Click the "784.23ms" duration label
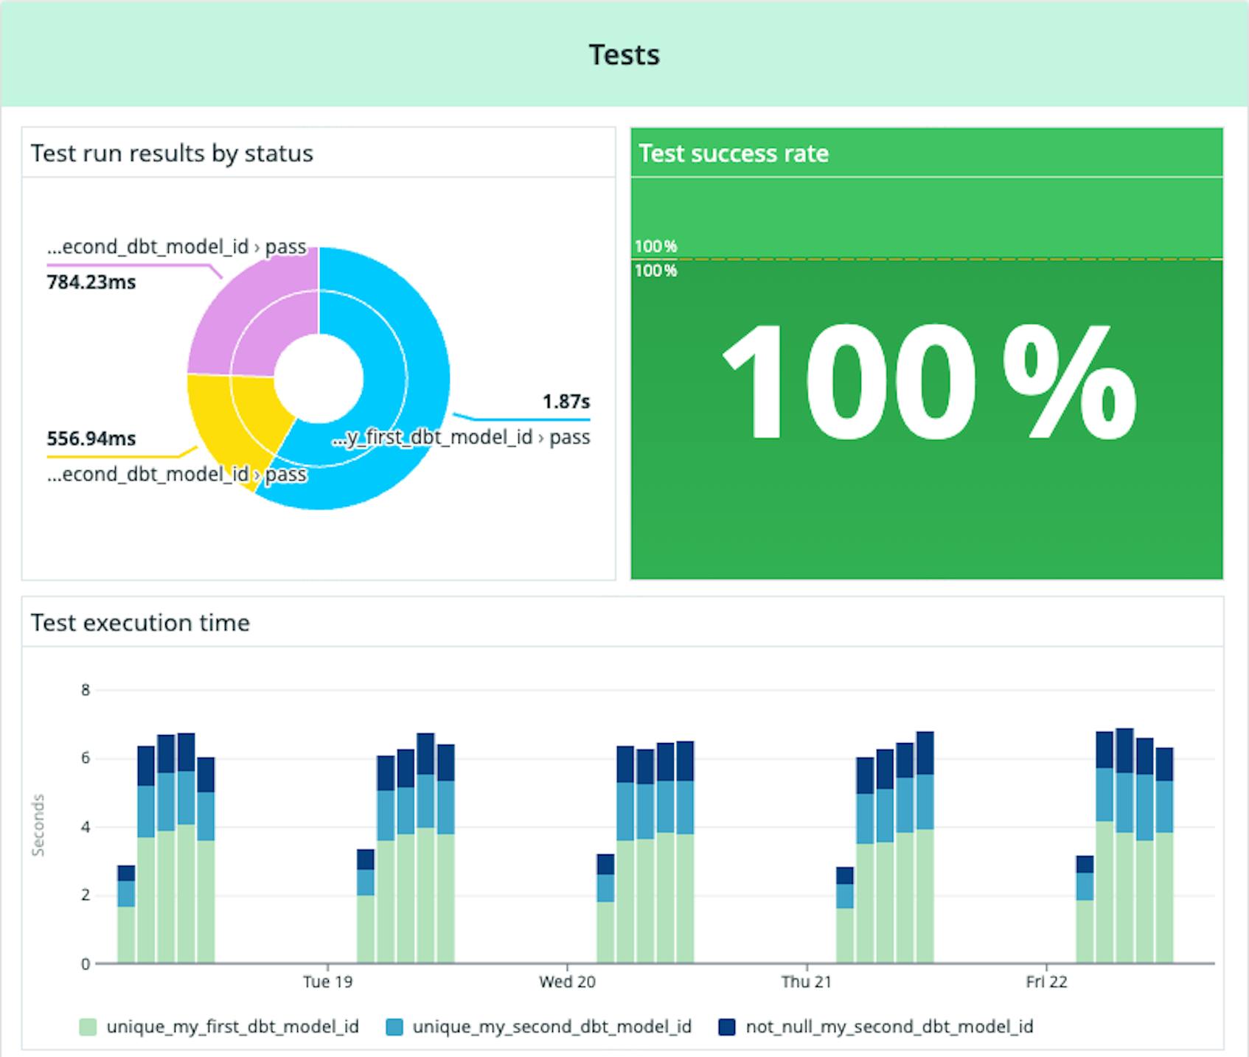The height and width of the screenshot is (1057, 1249). (x=90, y=282)
